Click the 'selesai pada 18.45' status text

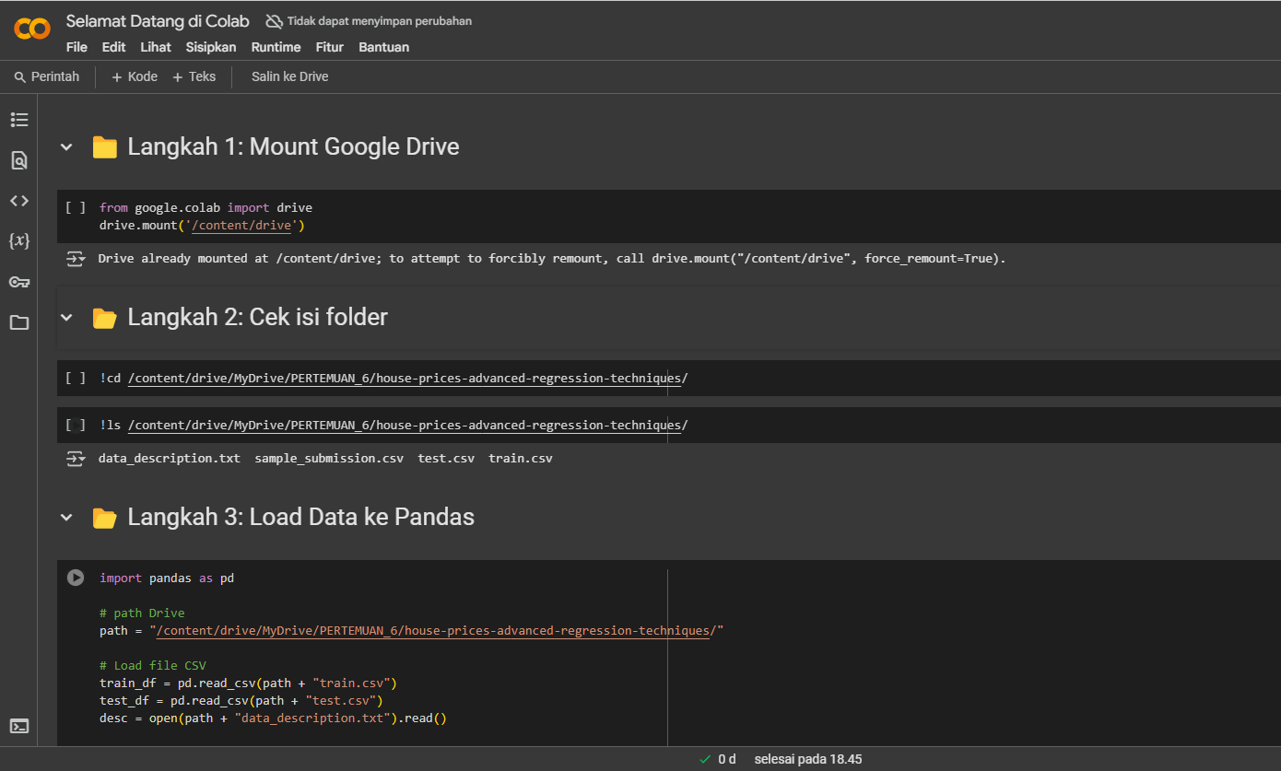(807, 760)
